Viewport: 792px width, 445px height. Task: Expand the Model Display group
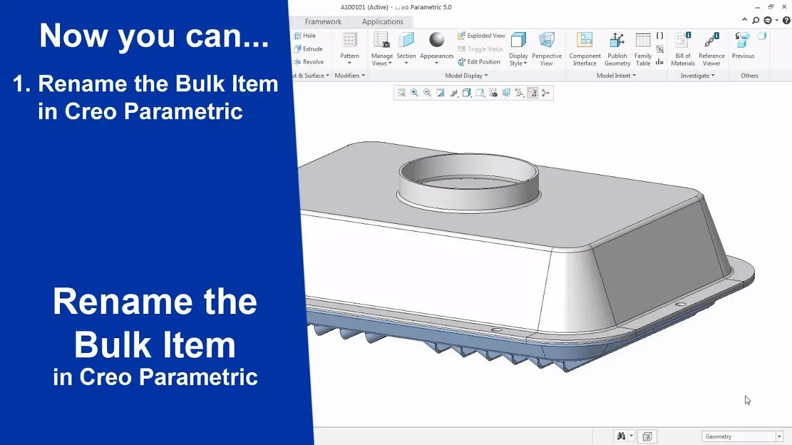tap(467, 75)
